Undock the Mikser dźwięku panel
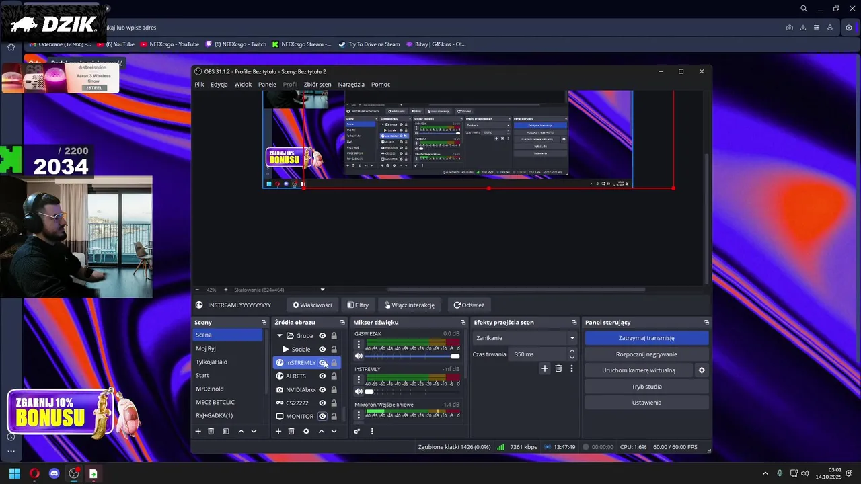Image resolution: width=861 pixels, height=484 pixels. pos(463,323)
